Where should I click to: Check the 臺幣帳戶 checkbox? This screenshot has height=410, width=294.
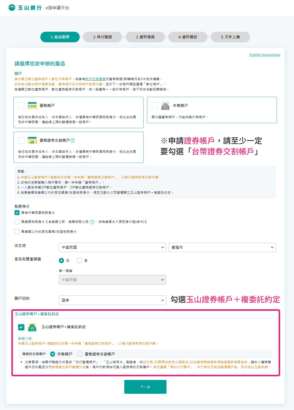tap(21, 105)
